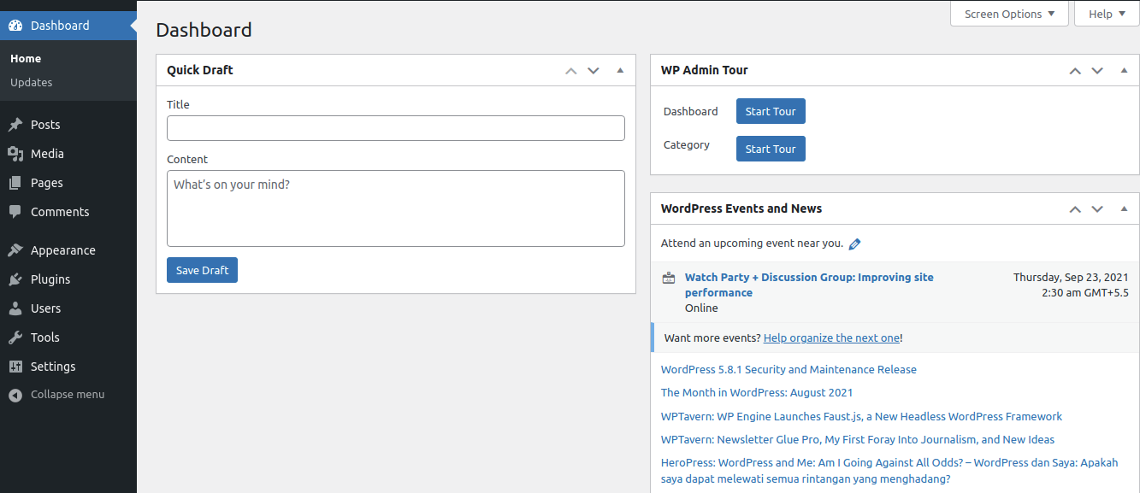The image size is (1140, 493).
Task: Open the Comments bubble icon
Action: coord(15,212)
